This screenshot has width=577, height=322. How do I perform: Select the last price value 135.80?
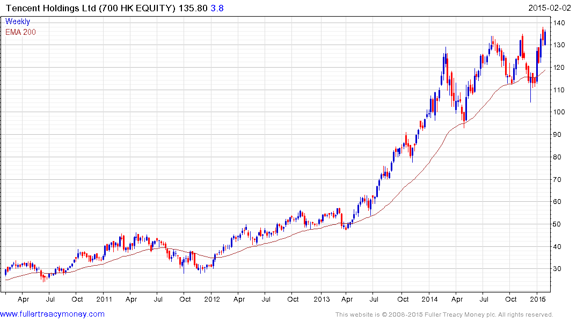coord(193,8)
